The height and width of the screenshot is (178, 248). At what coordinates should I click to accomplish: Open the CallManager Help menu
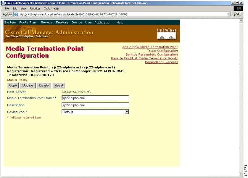tap(120, 23)
